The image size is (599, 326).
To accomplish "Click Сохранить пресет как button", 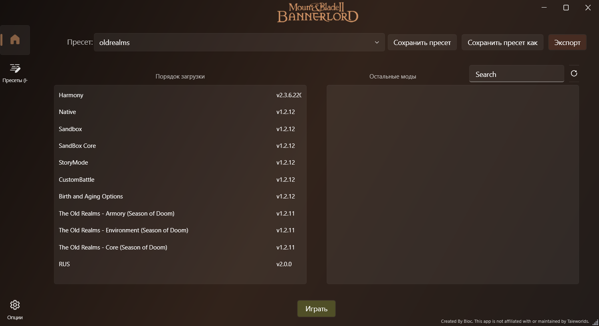I will coord(502,43).
